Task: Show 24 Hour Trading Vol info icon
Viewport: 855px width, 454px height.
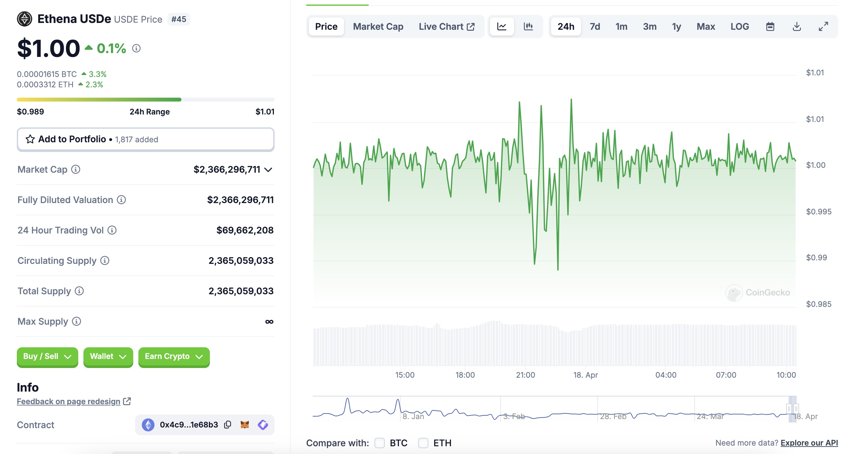Action: 112,230
